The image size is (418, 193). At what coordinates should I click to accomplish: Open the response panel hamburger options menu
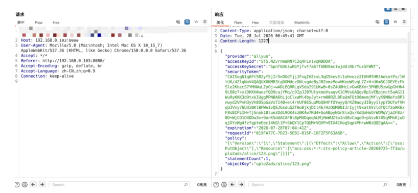click(404, 22)
